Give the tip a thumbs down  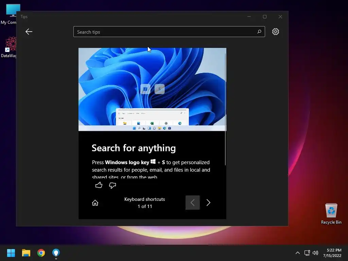[112, 185]
